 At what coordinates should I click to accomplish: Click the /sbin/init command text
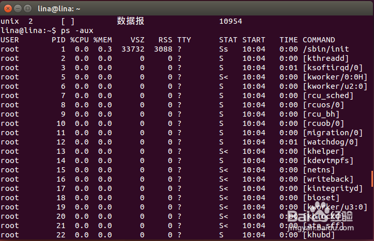pyautogui.click(x=326, y=49)
